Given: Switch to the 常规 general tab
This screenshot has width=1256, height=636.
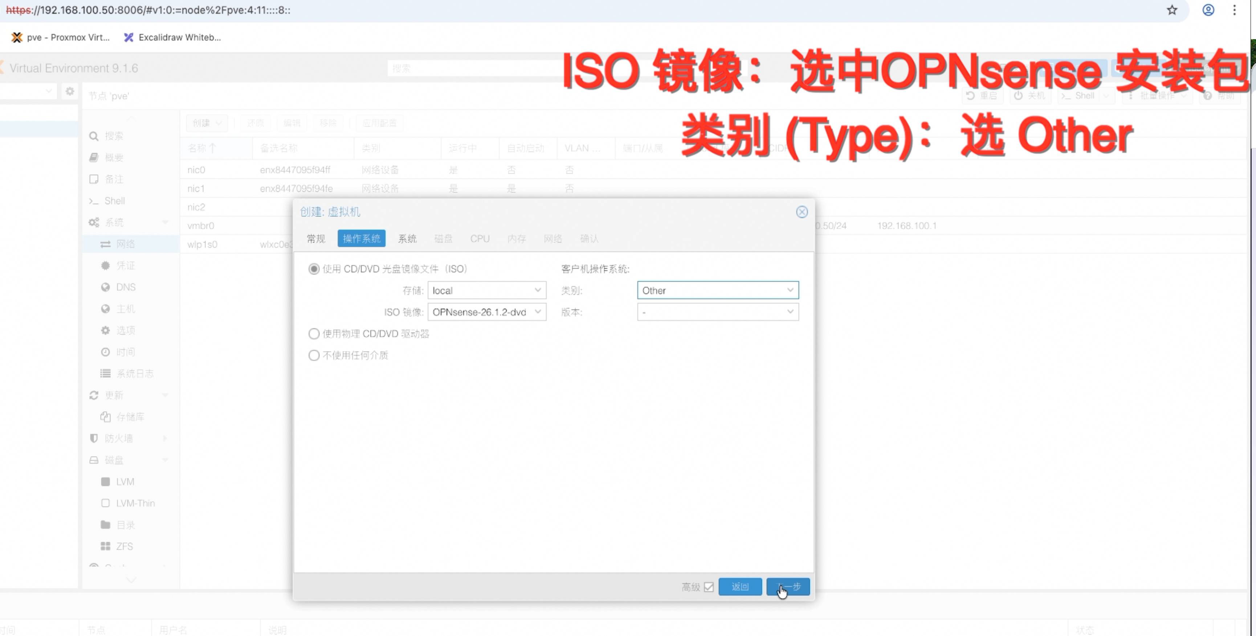Looking at the screenshot, I should coord(315,239).
